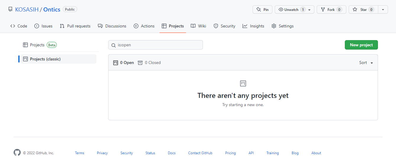
Task: Open the Security footer link
Action: [127, 153]
